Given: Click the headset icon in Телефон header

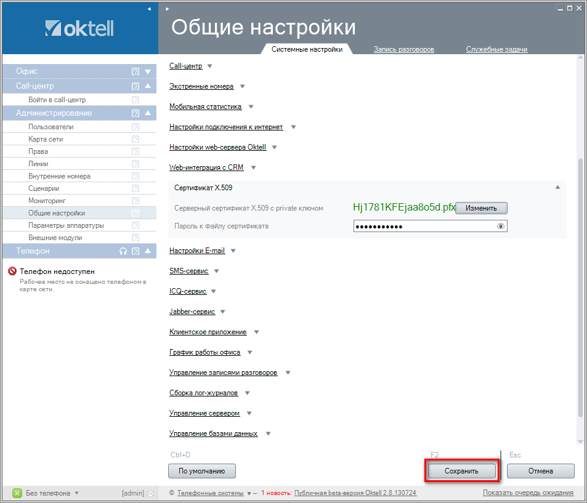Looking at the screenshot, I should [123, 251].
